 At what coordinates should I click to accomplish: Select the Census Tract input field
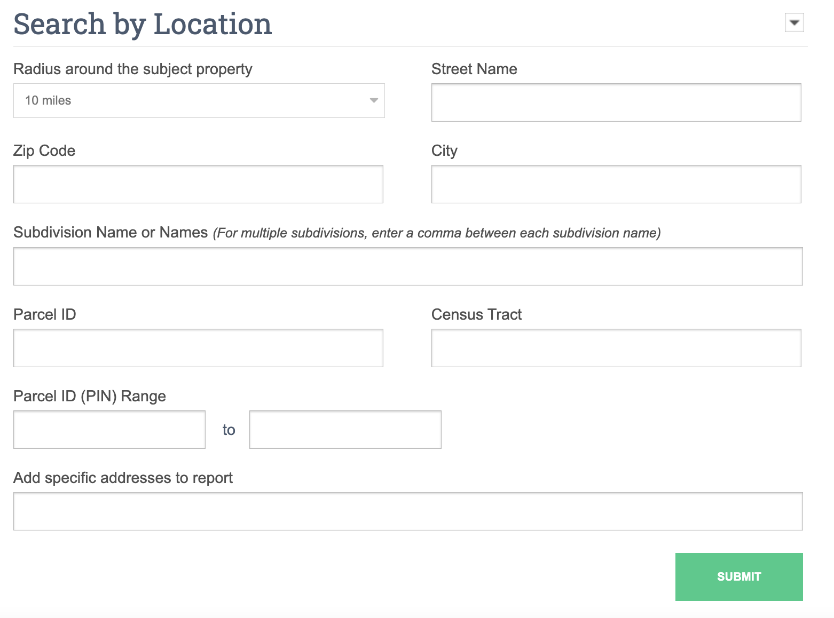coord(616,348)
